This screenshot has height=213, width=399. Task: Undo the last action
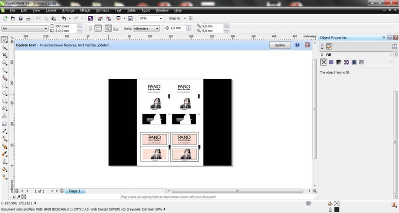(64, 18)
